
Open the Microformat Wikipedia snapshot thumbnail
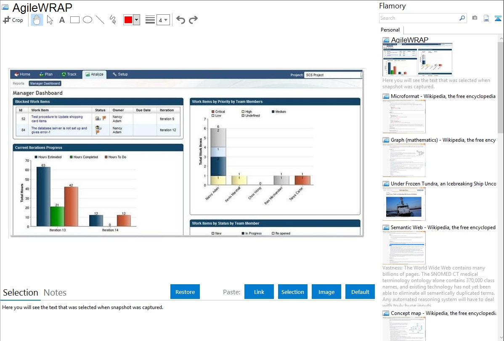[404, 116]
